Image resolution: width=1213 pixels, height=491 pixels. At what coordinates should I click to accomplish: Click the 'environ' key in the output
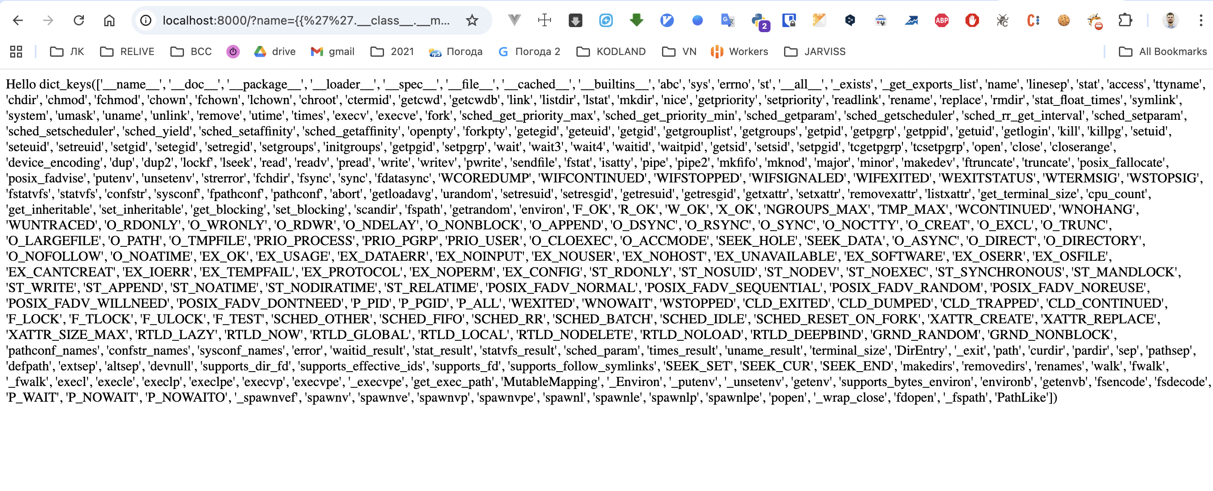pos(543,210)
